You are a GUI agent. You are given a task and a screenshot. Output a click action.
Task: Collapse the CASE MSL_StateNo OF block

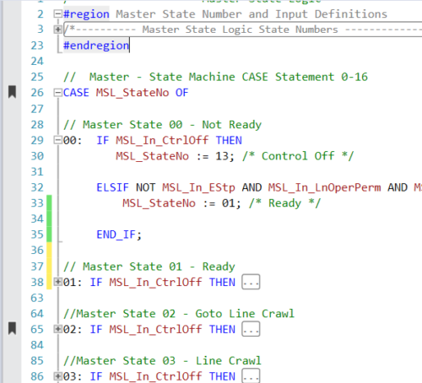click(x=57, y=93)
